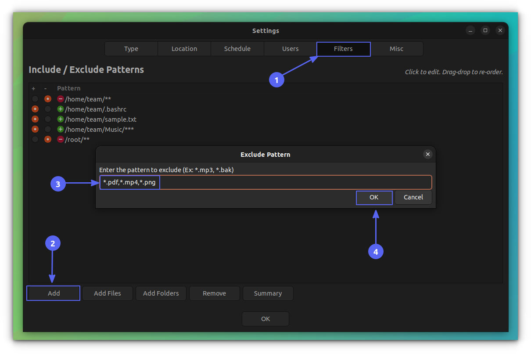Click the exclude pattern text field
531x354 pixels.
[x=265, y=182]
